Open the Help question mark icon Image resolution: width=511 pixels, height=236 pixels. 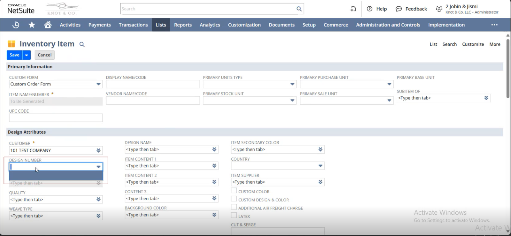370,9
